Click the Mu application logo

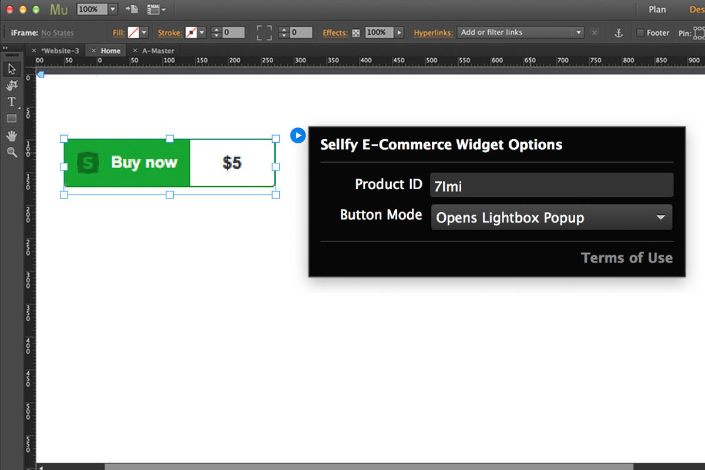coord(59,9)
